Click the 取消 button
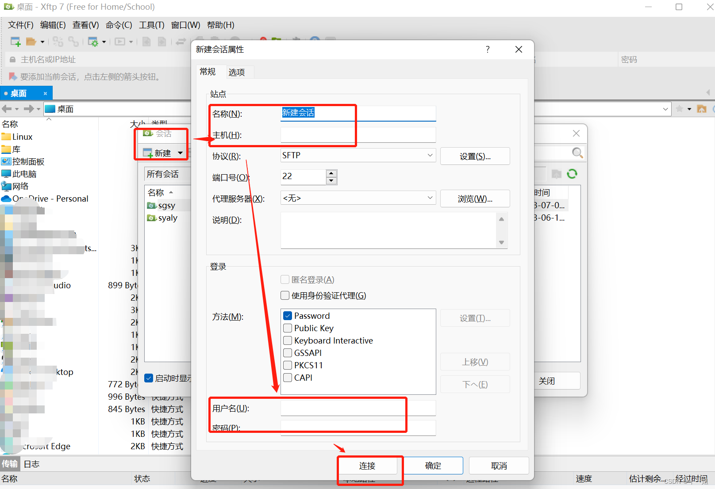Screen dimensions: 715x489 pyautogui.click(x=499, y=466)
